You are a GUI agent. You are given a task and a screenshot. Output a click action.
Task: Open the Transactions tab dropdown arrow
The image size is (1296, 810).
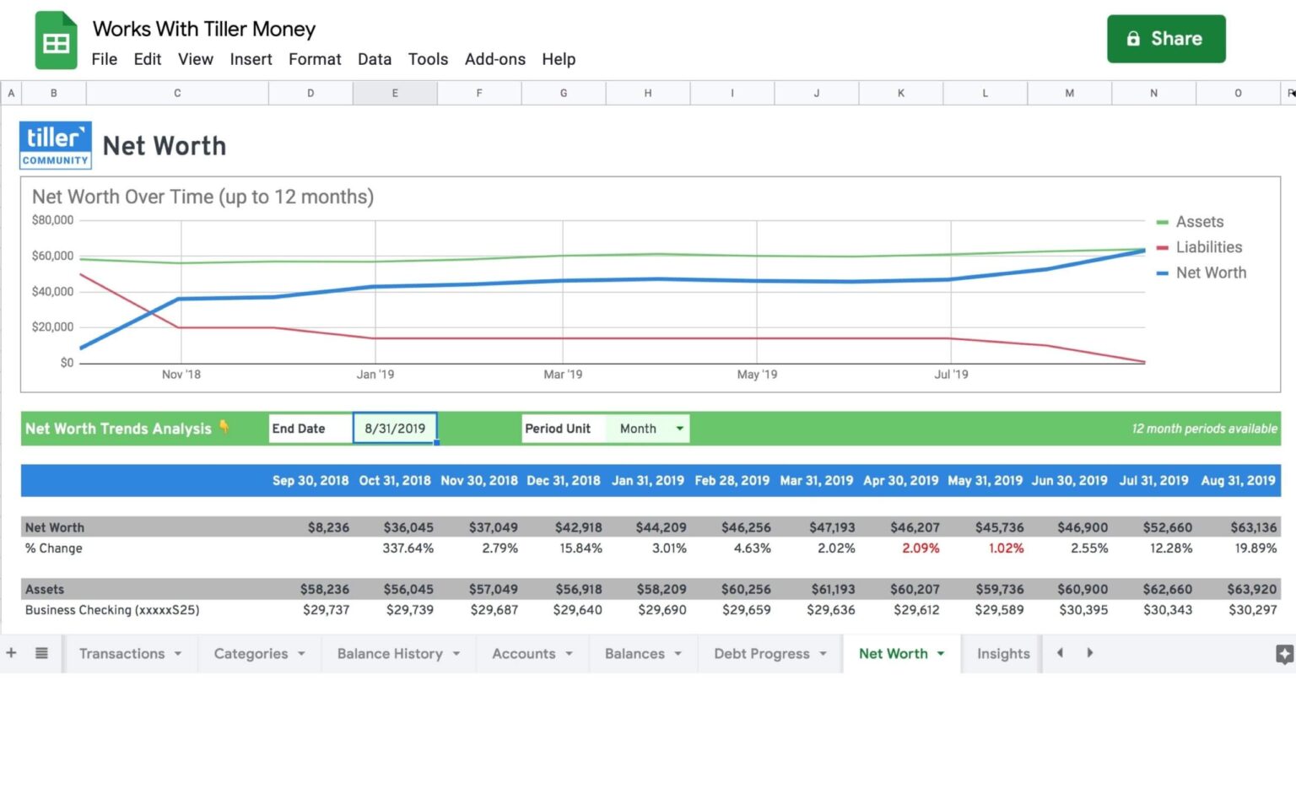[177, 653]
